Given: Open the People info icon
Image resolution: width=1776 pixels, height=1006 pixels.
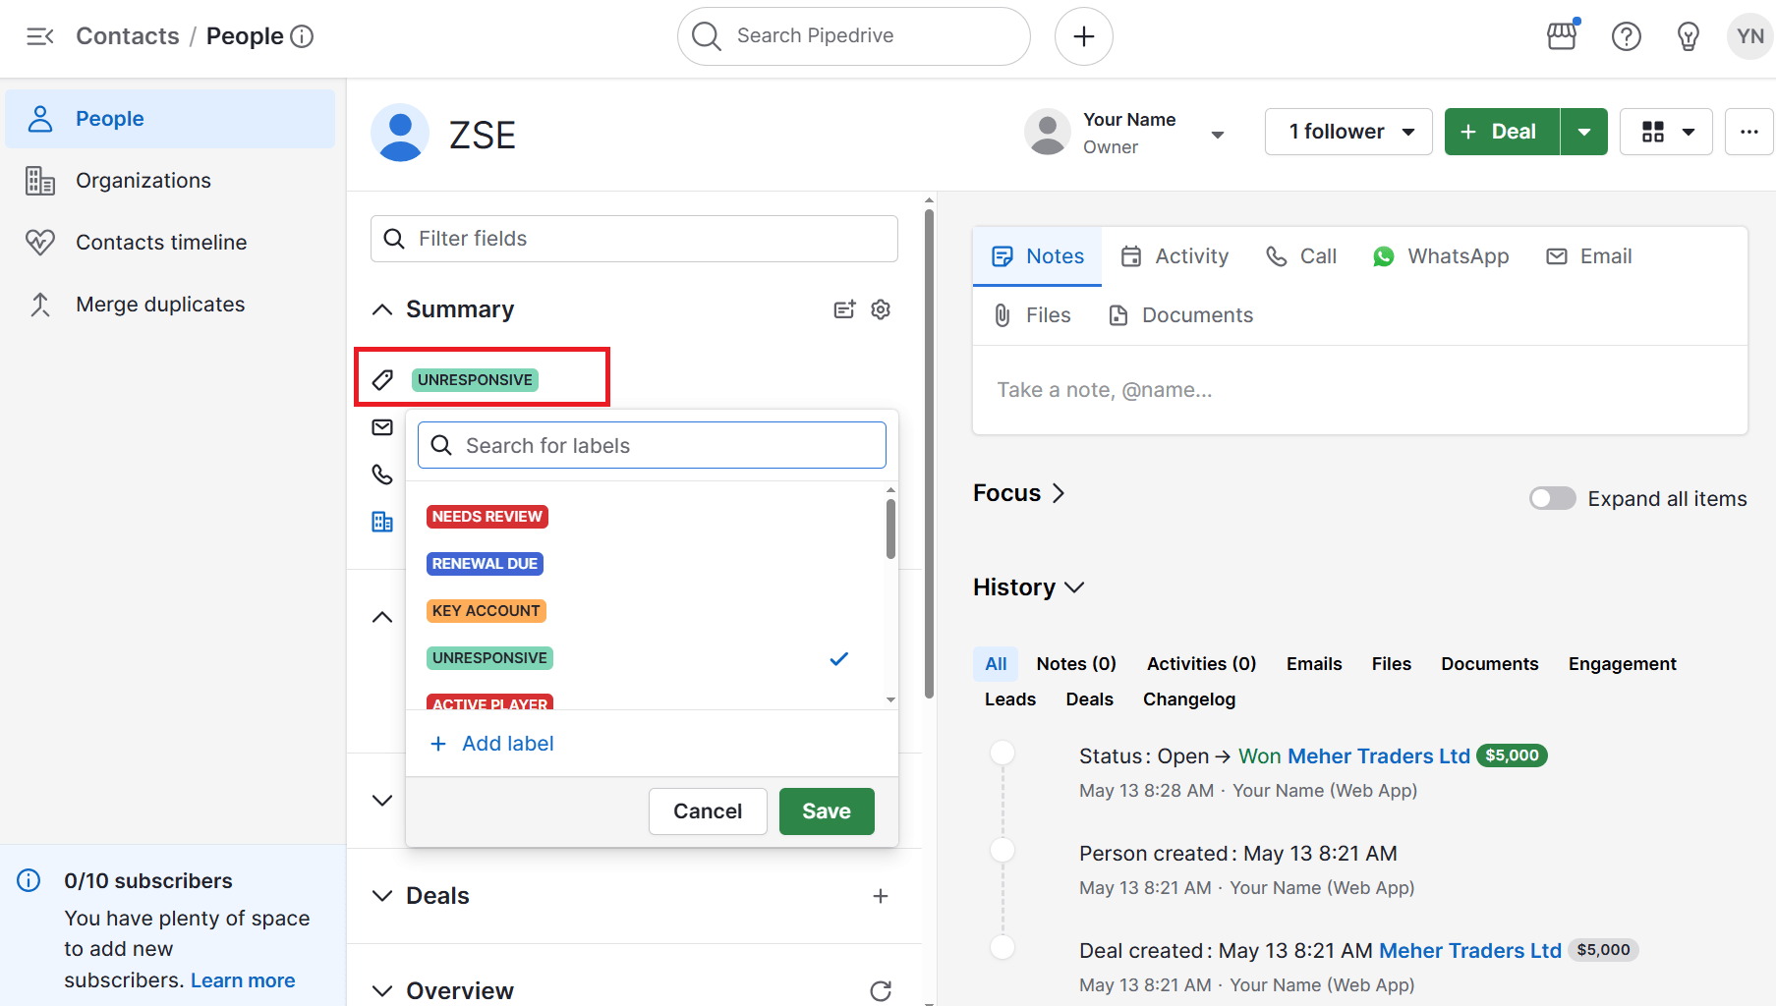Looking at the screenshot, I should coord(303,36).
